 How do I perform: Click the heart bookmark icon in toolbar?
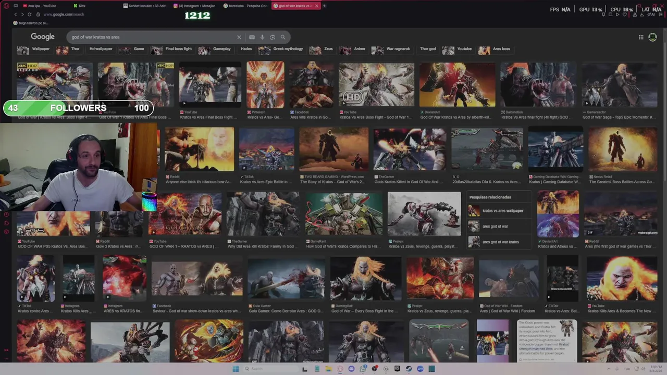pyautogui.click(x=624, y=15)
